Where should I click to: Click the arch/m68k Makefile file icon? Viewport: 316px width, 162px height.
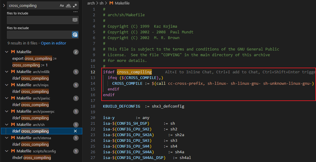tap(13, 72)
